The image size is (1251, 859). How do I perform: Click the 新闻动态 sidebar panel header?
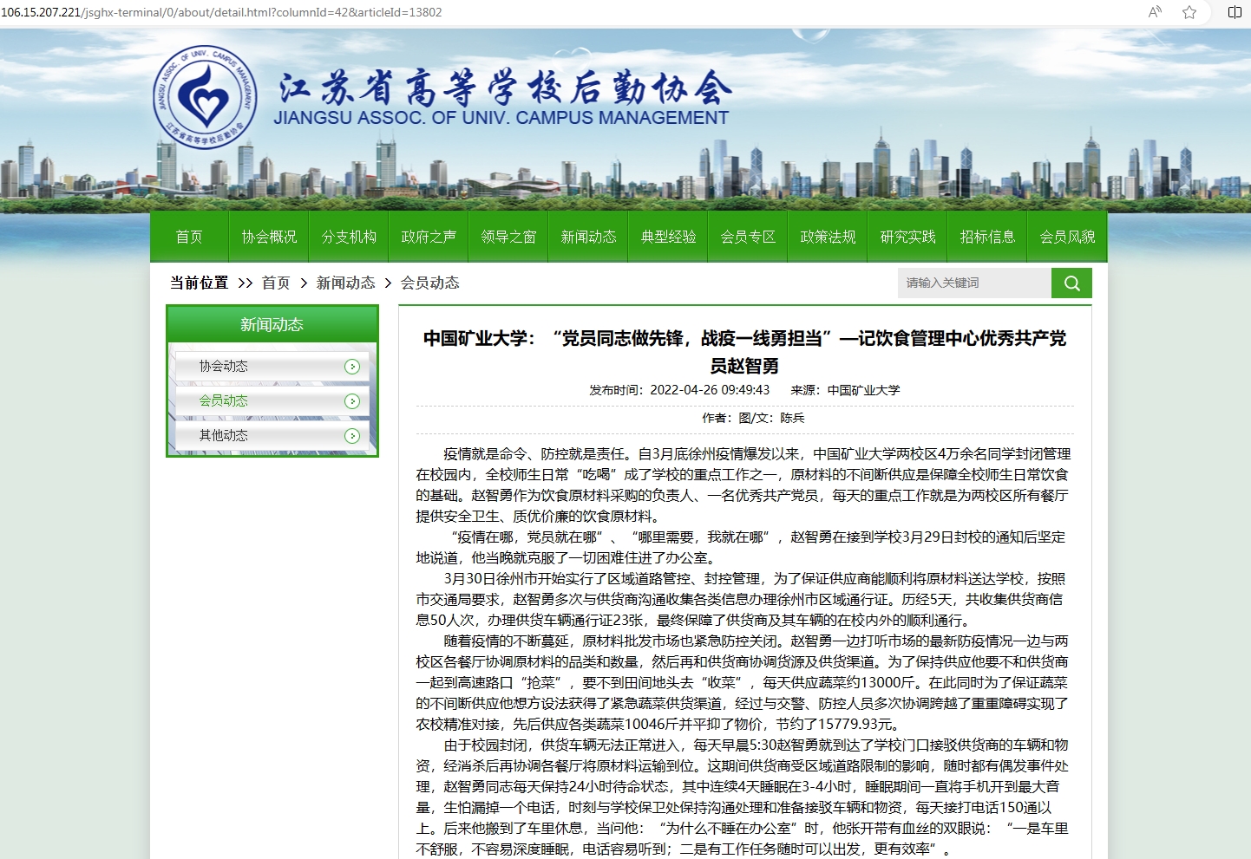point(272,324)
